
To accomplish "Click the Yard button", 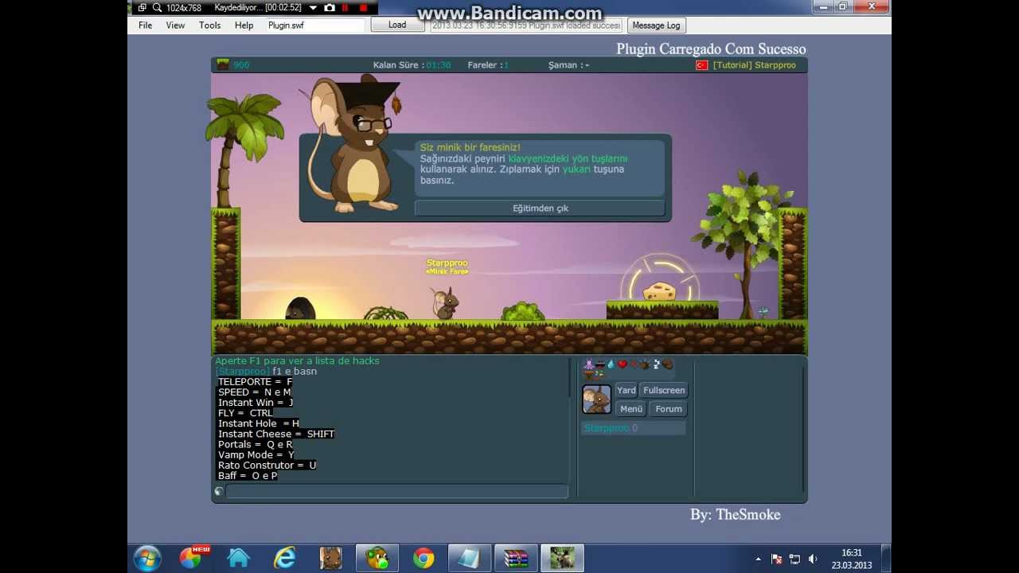I will point(627,390).
